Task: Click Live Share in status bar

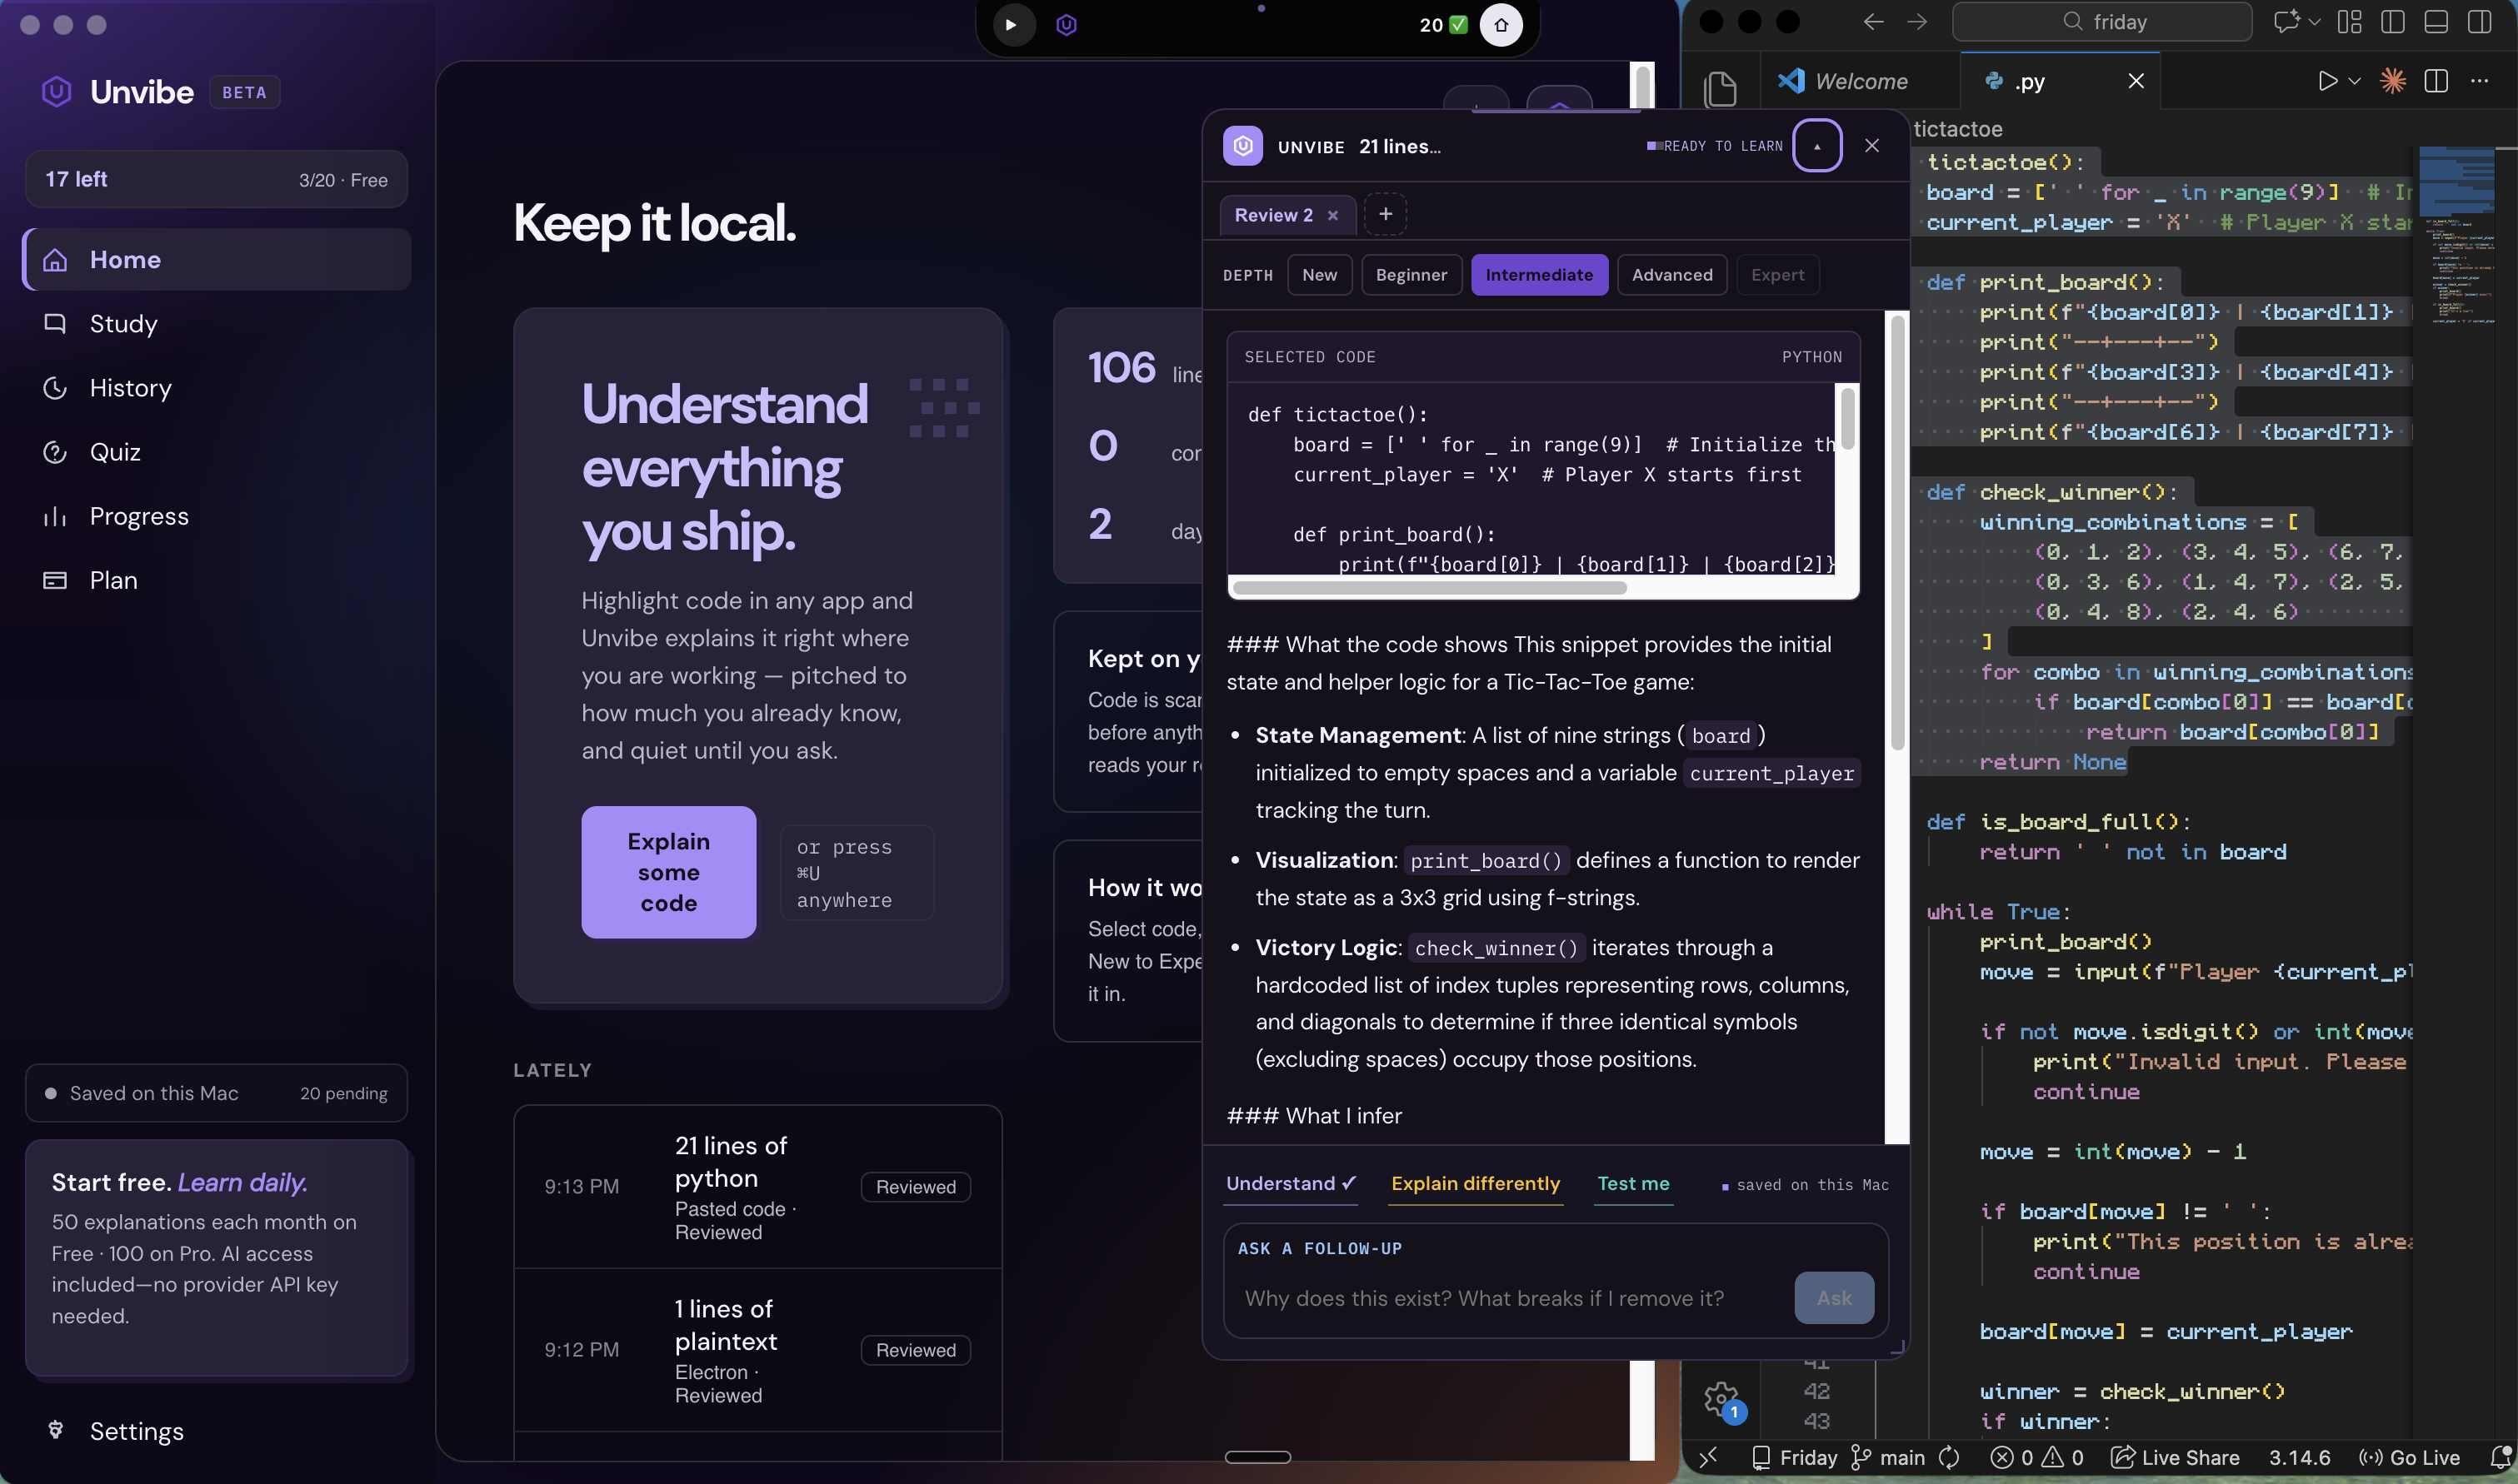Action: point(2175,1458)
